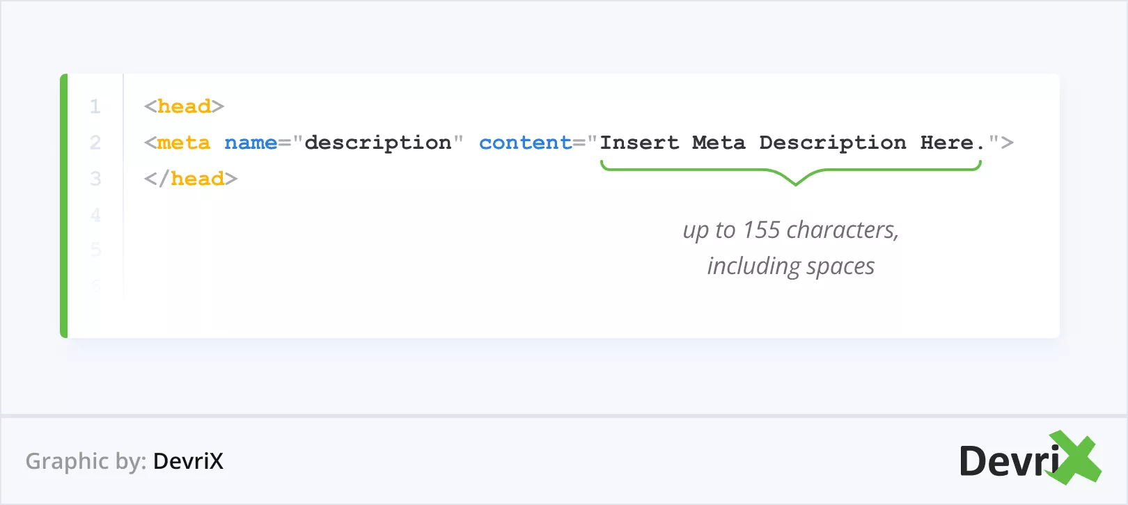The height and width of the screenshot is (505, 1128).
Task: Click the closing head tag
Action: [191, 179]
